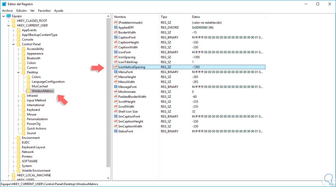
Task: Select the MenuHeight value name
Action: point(127,77)
